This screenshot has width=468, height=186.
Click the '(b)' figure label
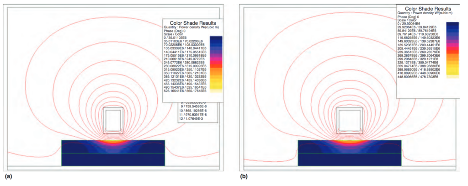pos(244,176)
